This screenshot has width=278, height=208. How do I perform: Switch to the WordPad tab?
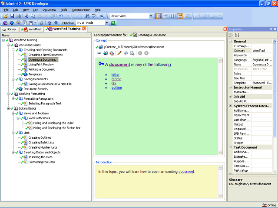31,29
